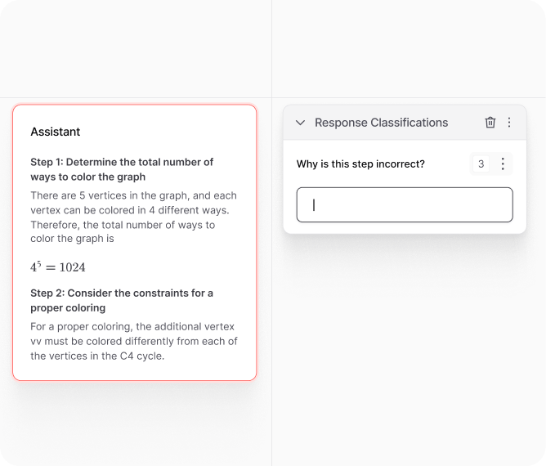This screenshot has width=546, height=466.
Task: Focus the empty text input field
Action: click(x=405, y=205)
